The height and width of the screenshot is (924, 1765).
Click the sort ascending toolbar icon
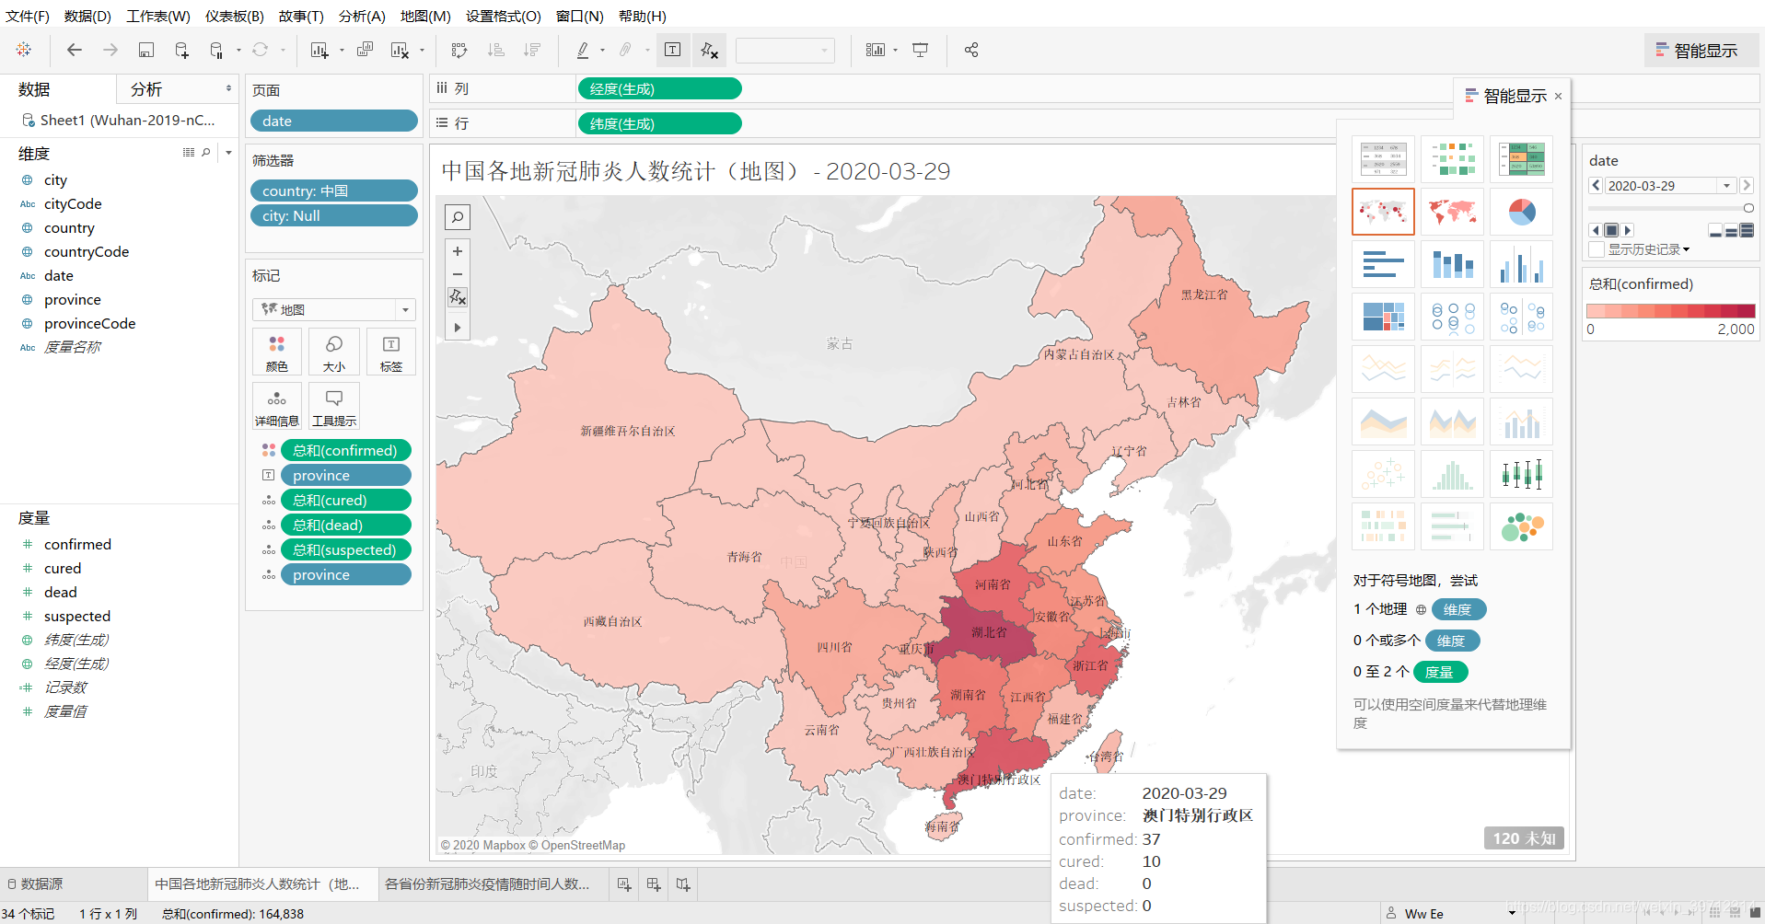click(495, 50)
